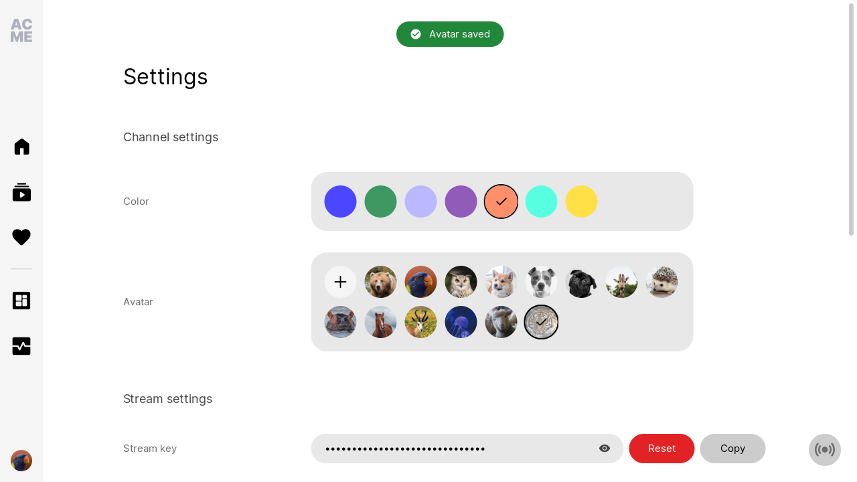
Task: Open the activity pulse icon
Action: (x=21, y=346)
